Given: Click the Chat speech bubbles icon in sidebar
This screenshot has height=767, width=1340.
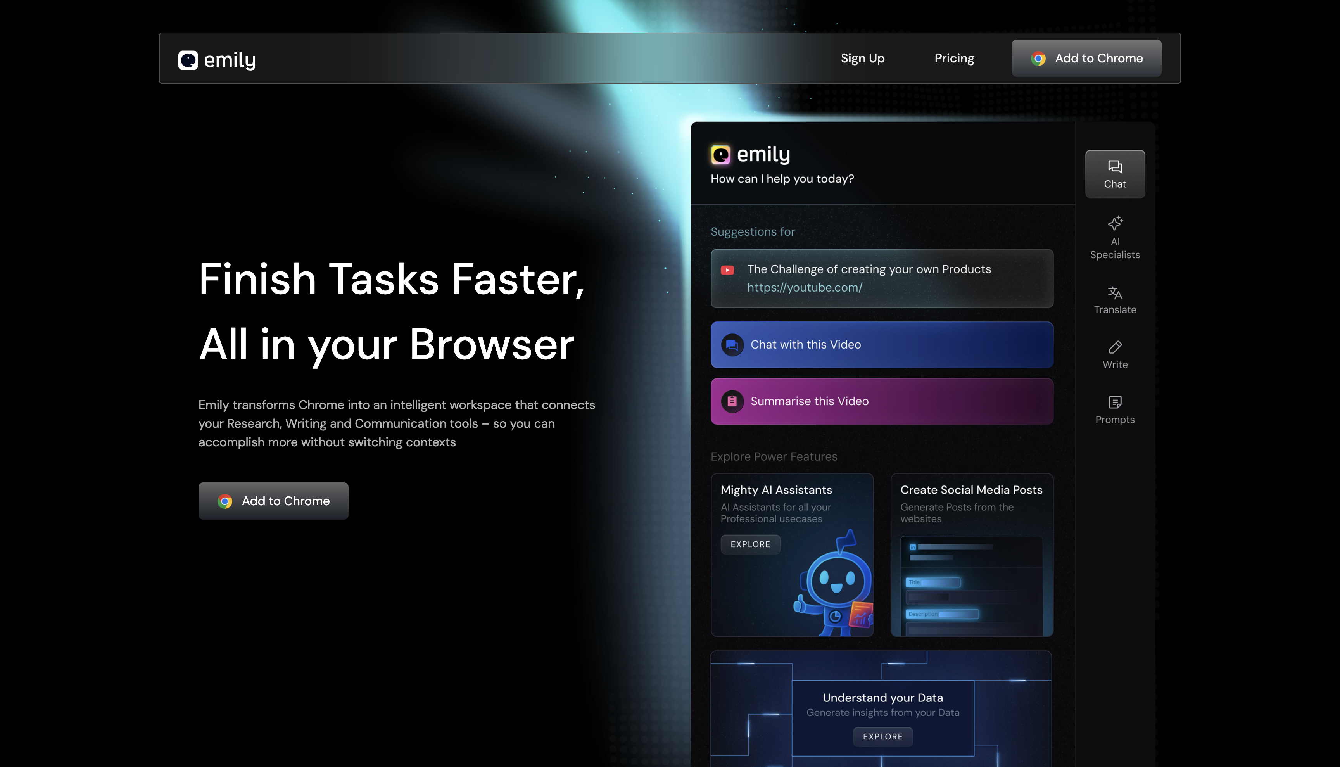Looking at the screenshot, I should [x=1115, y=167].
